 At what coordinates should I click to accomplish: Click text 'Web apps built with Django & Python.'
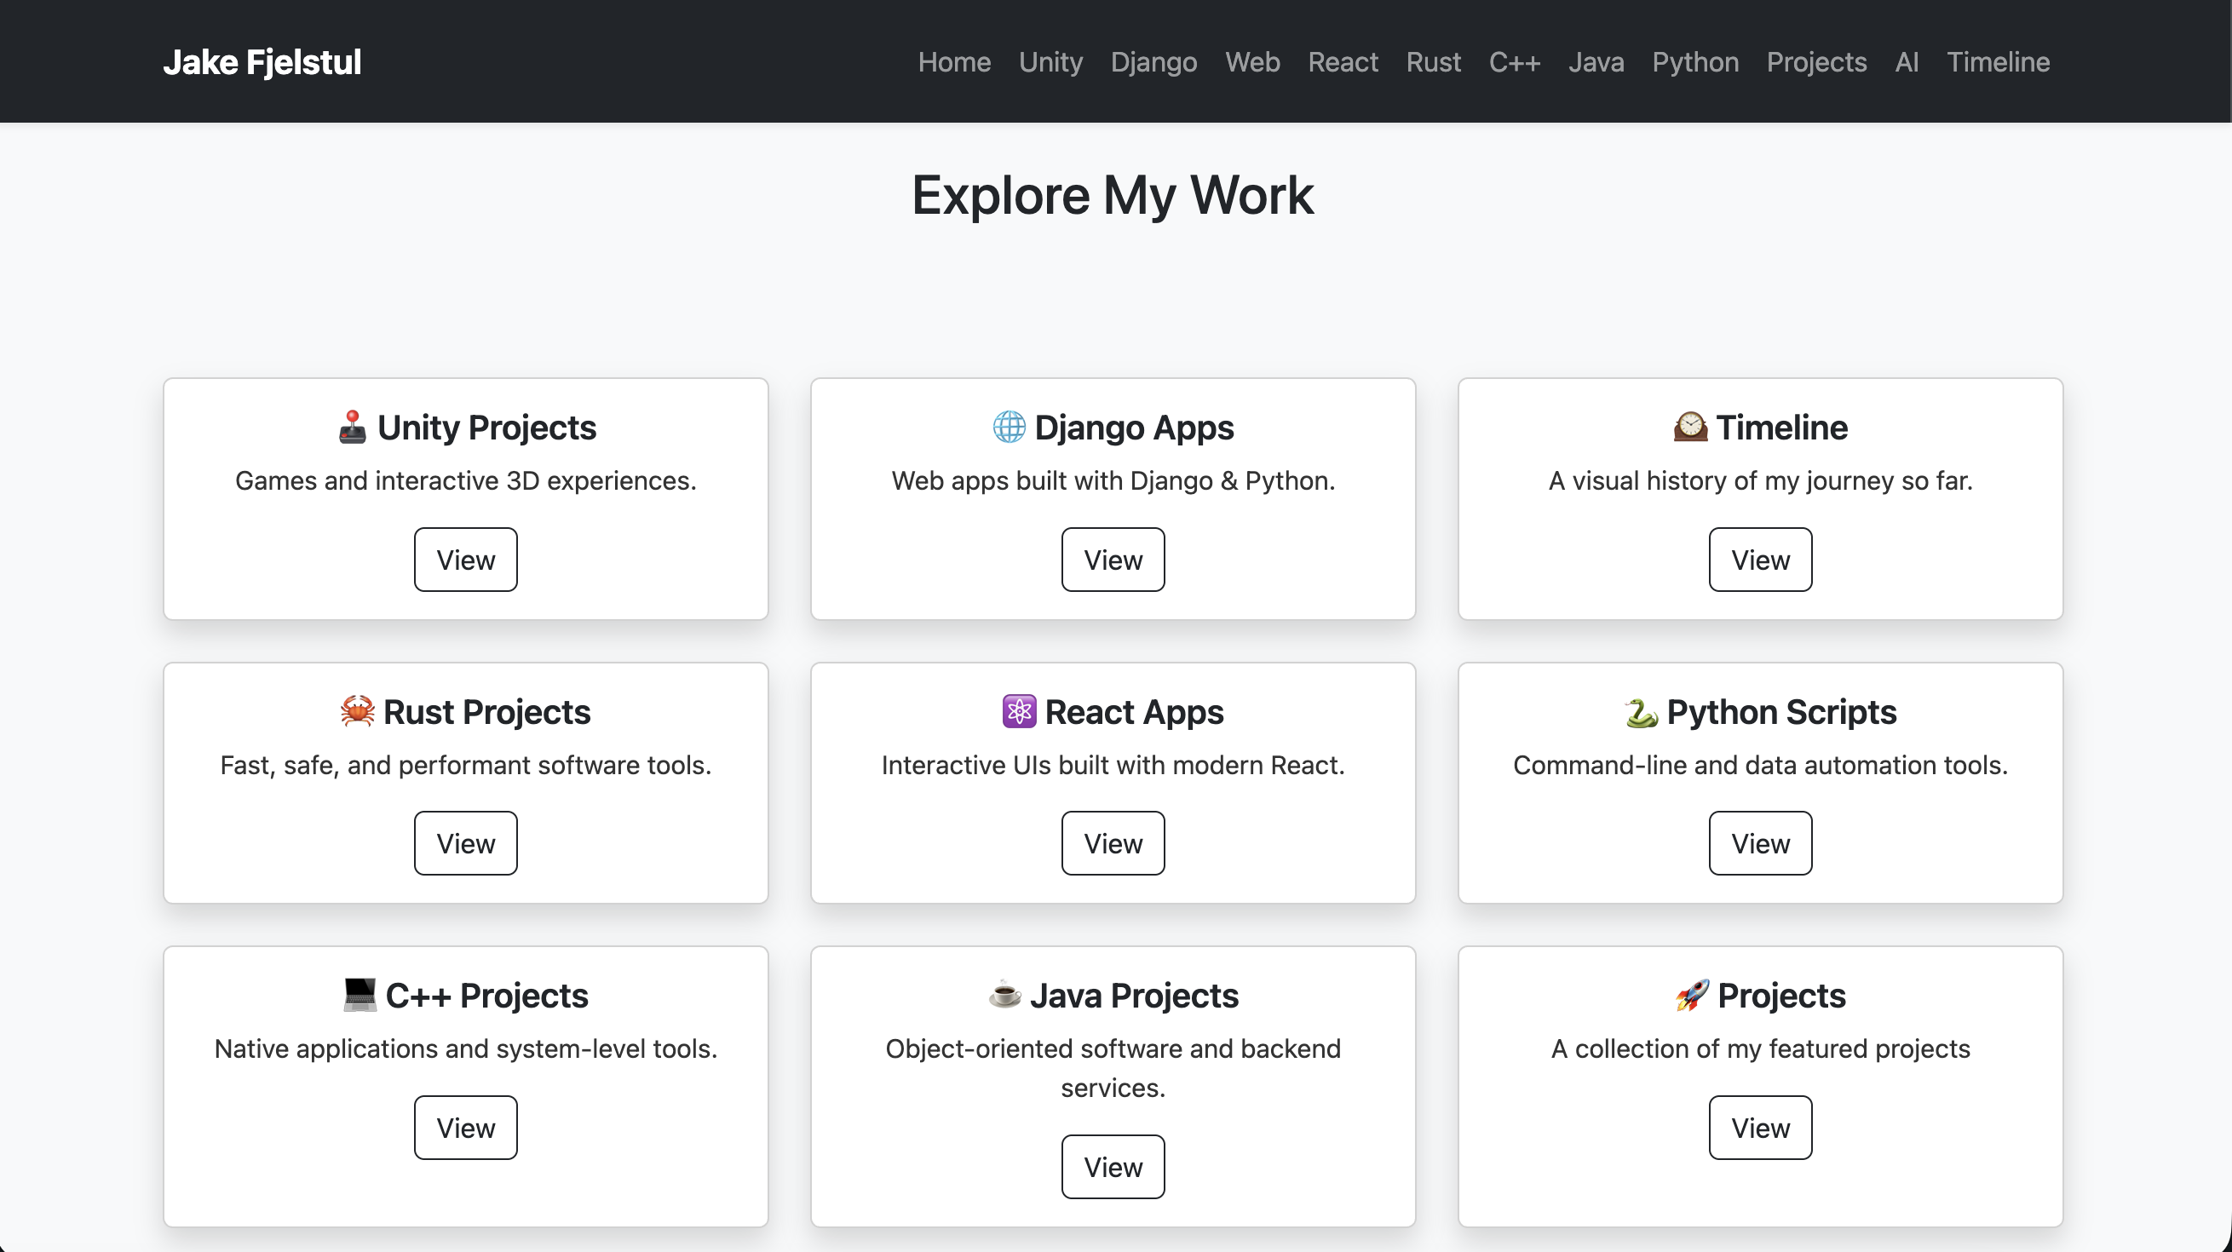pyautogui.click(x=1113, y=480)
